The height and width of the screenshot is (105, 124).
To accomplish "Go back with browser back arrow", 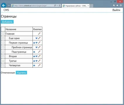I will [4, 6].
